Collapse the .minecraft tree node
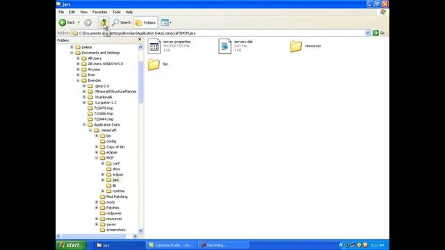 coord(90,130)
